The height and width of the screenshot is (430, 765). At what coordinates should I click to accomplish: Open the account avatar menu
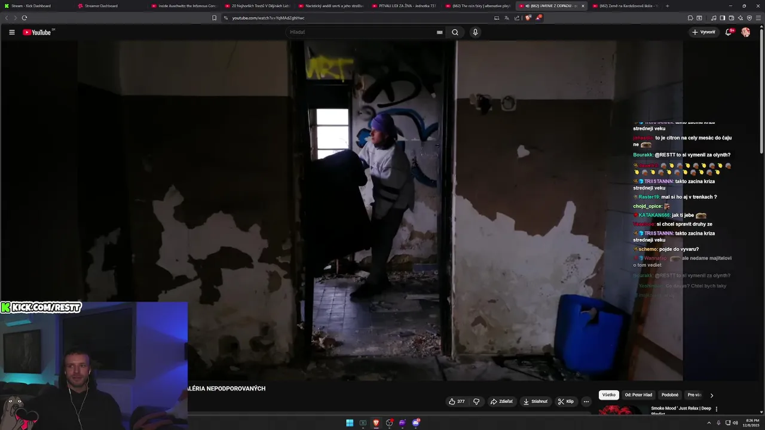click(x=745, y=32)
